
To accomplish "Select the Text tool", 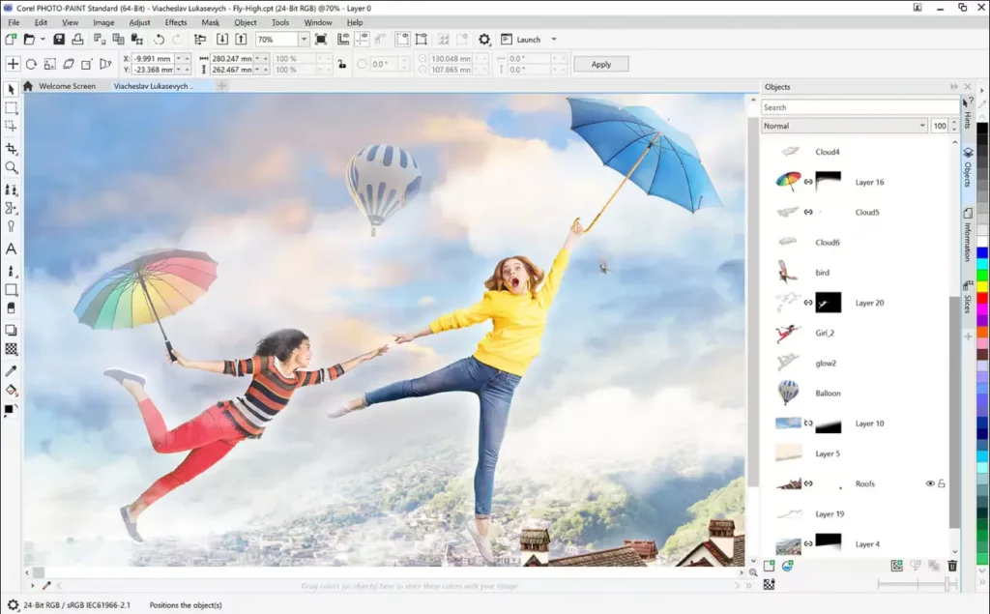I will (x=13, y=249).
